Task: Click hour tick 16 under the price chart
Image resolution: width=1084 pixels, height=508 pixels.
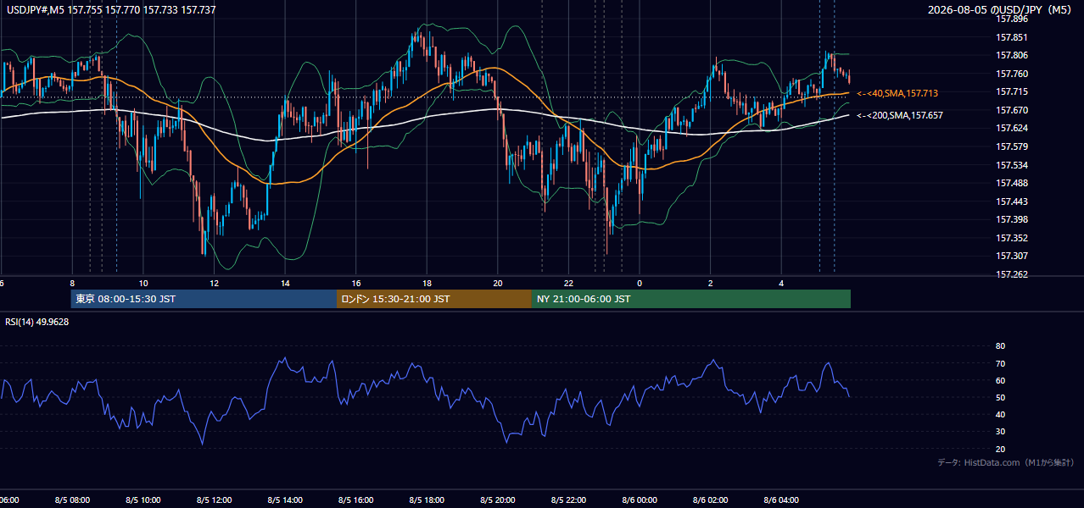Action: click(356, 283)
